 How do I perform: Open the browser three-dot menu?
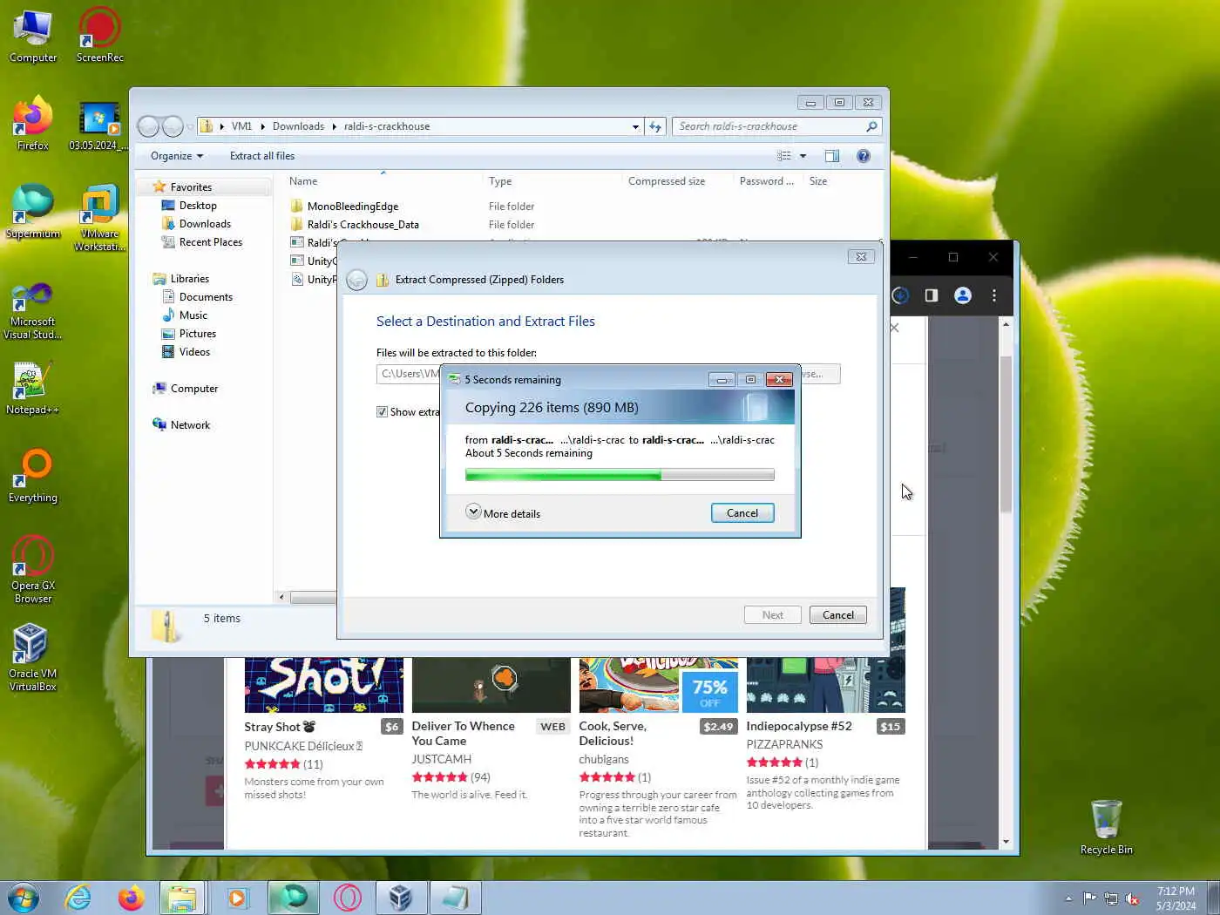[x=993, y=295]
